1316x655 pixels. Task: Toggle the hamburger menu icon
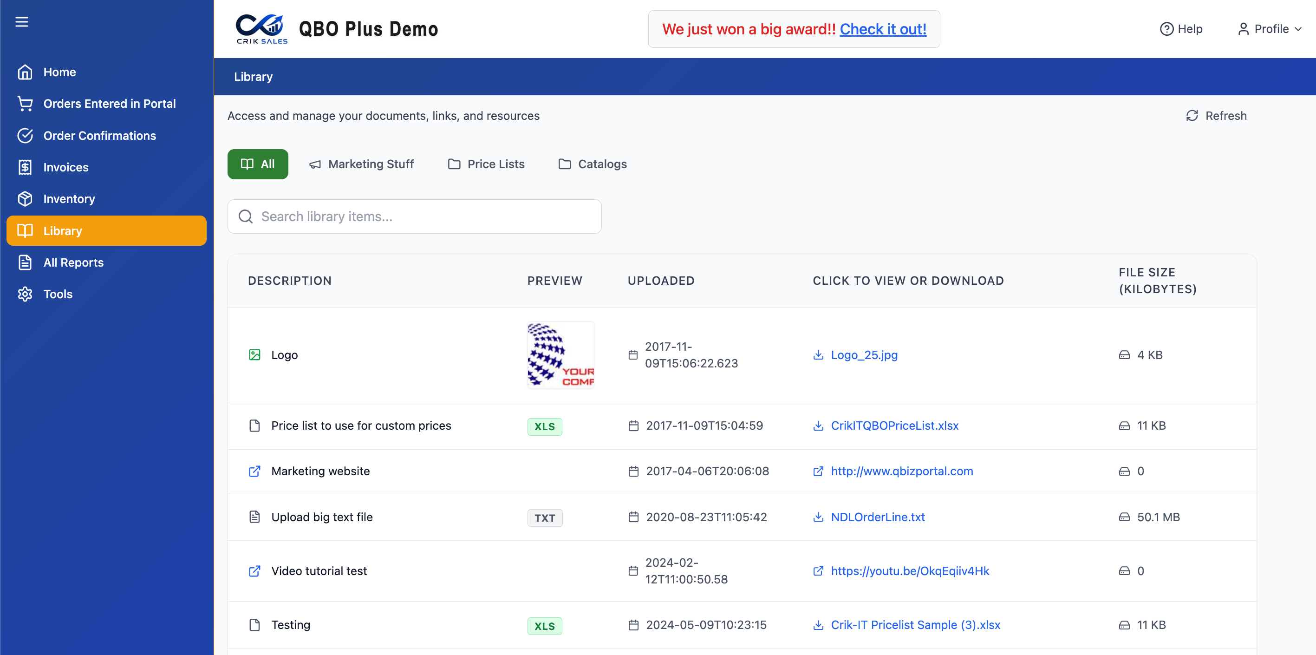[x=21, y=22]
